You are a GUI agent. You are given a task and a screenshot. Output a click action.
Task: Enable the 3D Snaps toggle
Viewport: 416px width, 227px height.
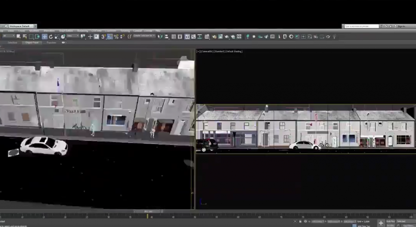coord(103,36)
